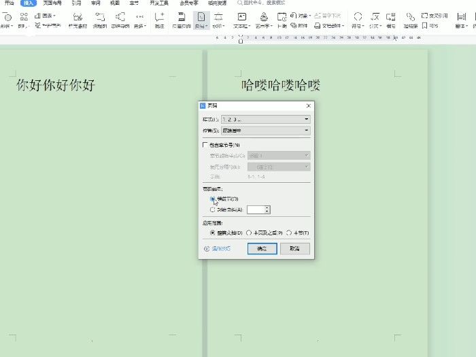
Task: Insert an equation (公式) icon
Action: click(375, 17)
